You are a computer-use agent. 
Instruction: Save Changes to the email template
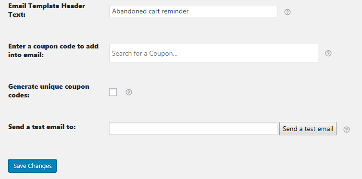click(32, 166)
